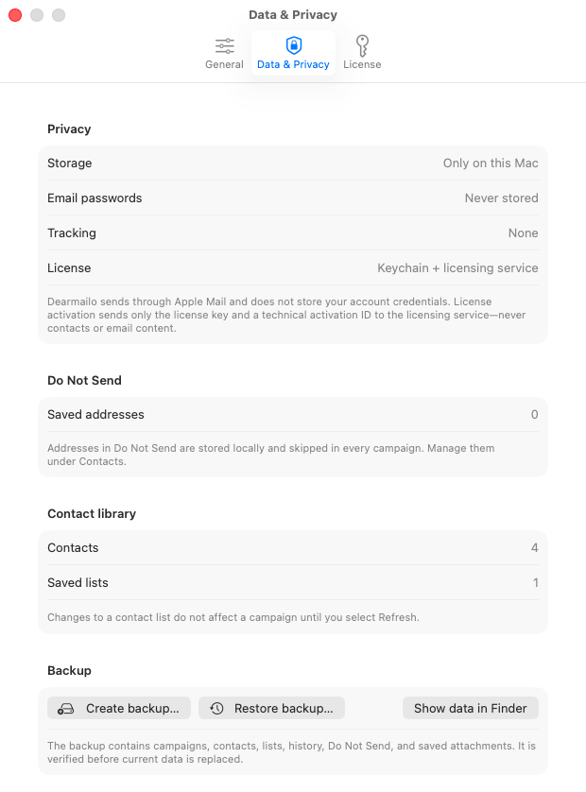This screenshot has height=792, width=586.
Task: Click the Saved lists row
Action: click(x=293, y=582)
